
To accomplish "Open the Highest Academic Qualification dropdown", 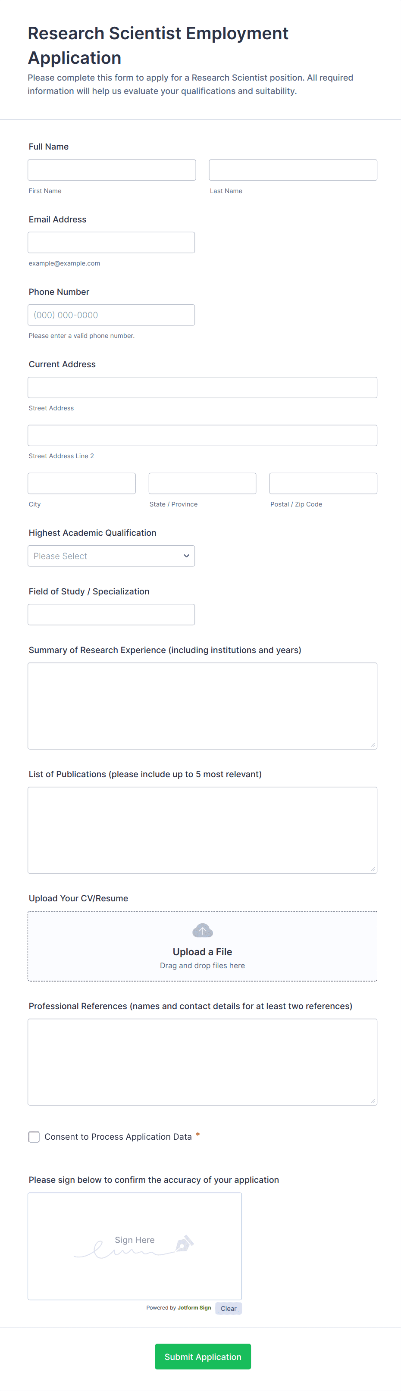I will pyautogui.click(x=111, y=556).
